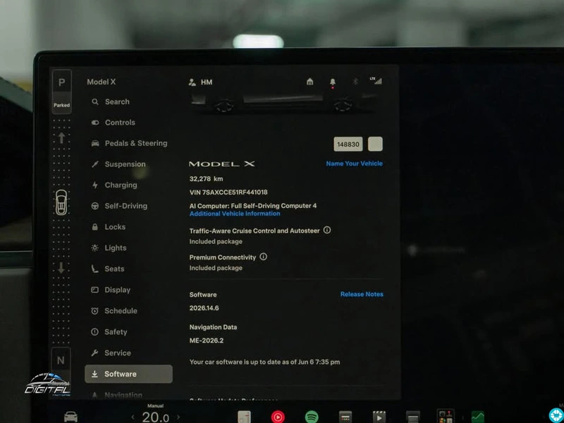The height and width of the screenshot is (423, 564).
Task: Select Pedals & Steering in sidebar
Action: 129,143
